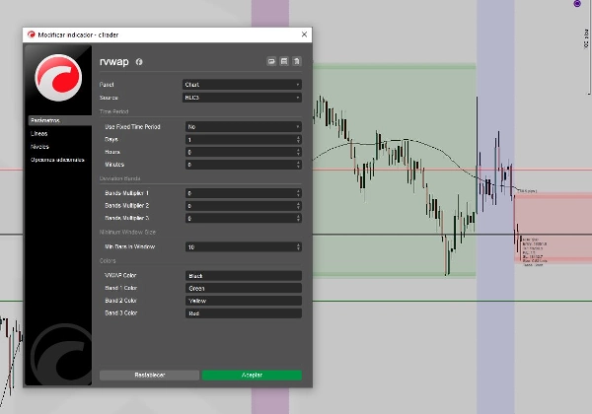The image size is (592, 414).
Task: Click the Band 3 Color field showing Red
Action: tap(242, 312)
